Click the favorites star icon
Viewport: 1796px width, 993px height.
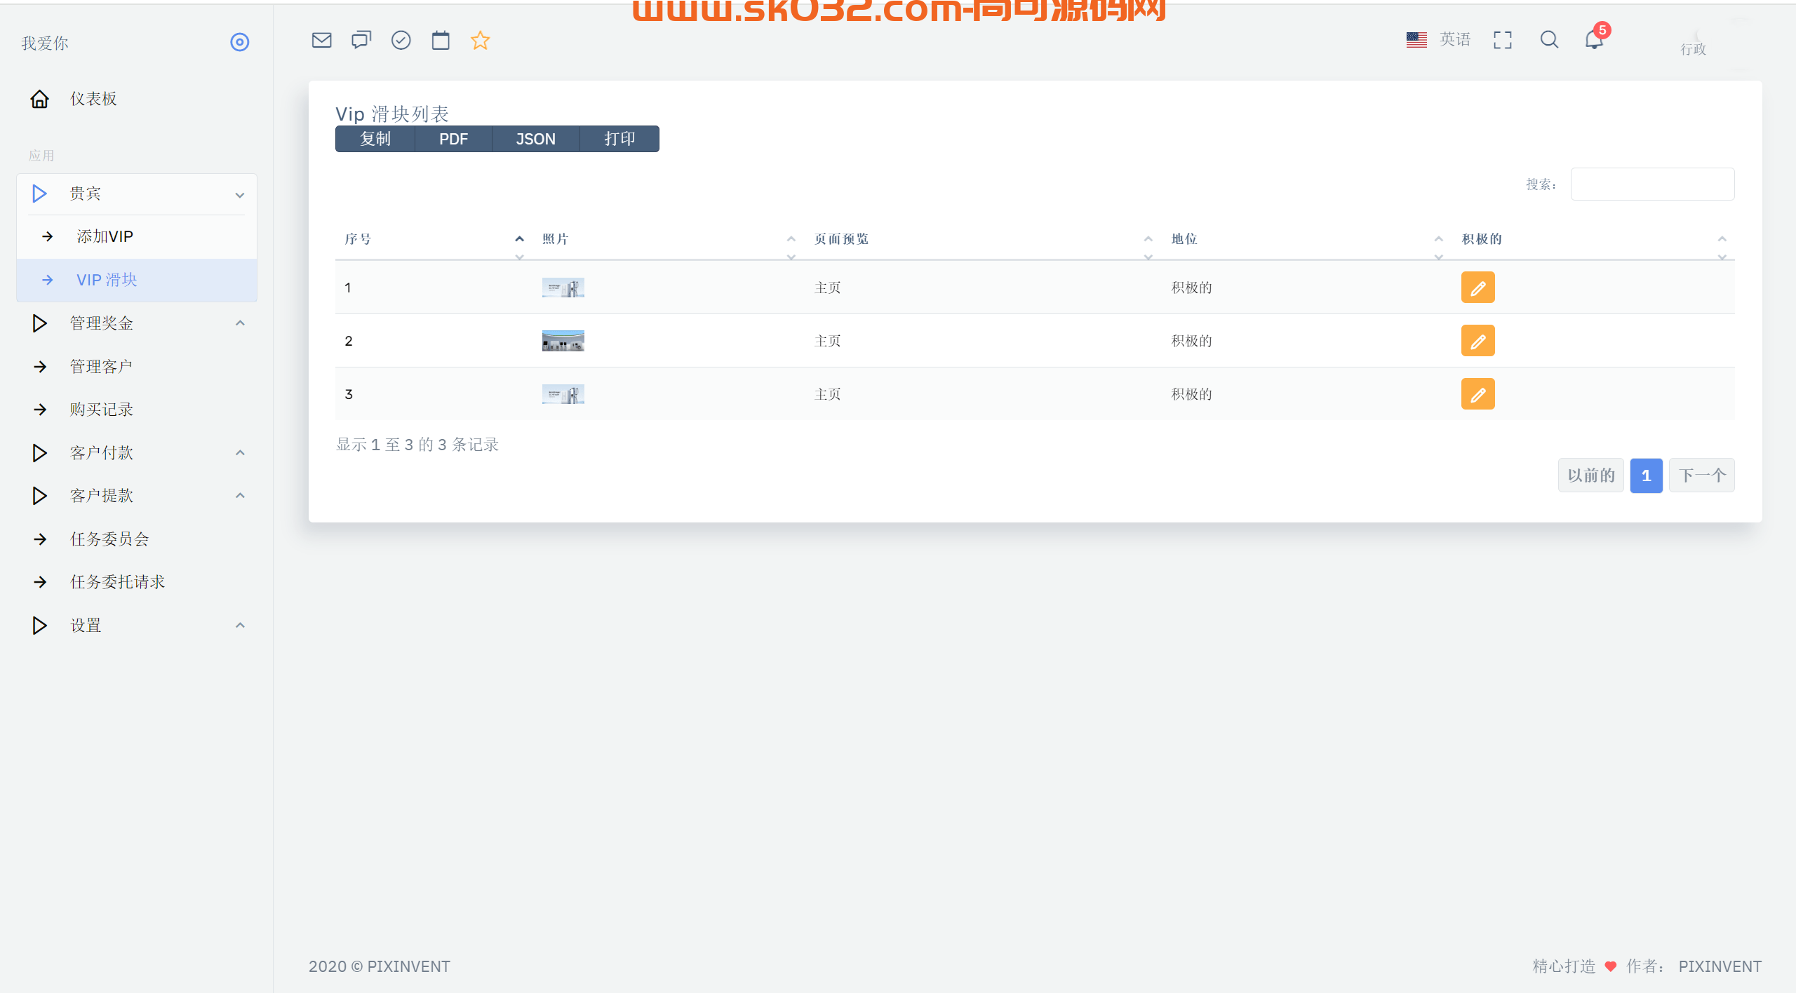pyautogui.click(x=480, y=40)
